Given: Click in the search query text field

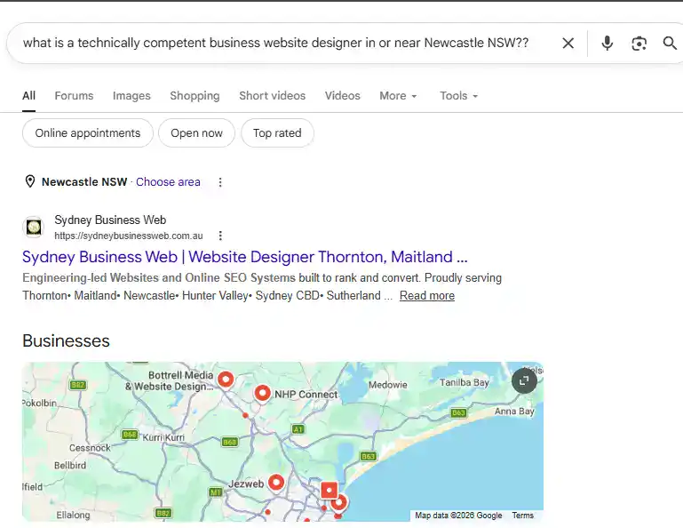Looking at the screenshot, I should pos(275,43).
